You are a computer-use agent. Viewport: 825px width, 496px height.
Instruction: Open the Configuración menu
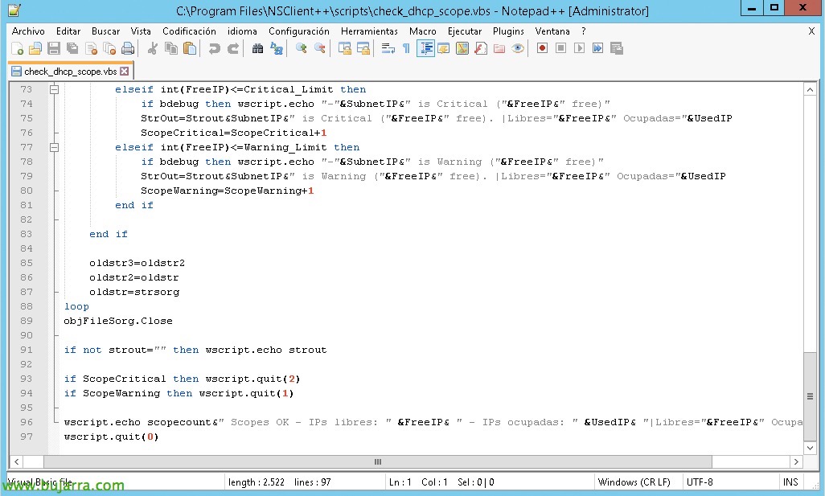(x=299, y=31)
